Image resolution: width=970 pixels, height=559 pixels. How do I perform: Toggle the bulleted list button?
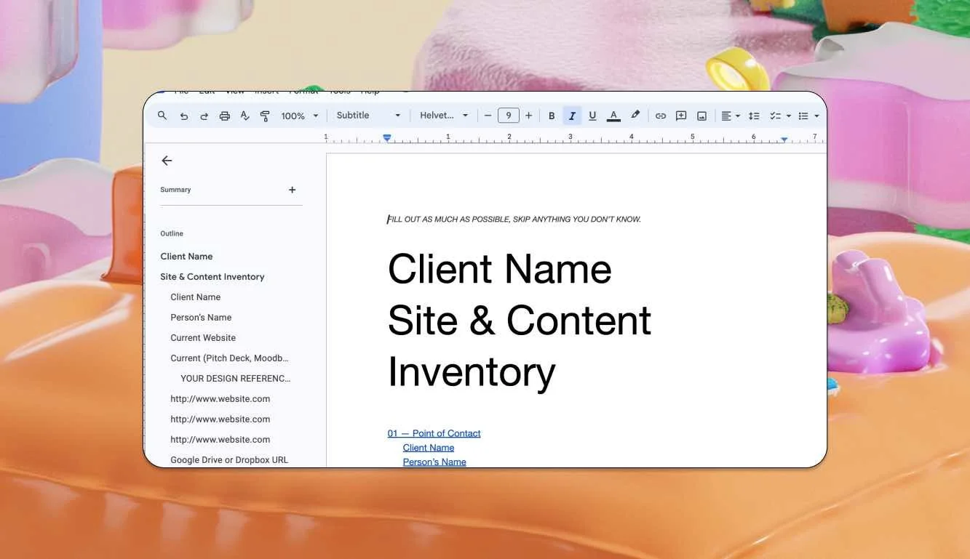(803, 116)
